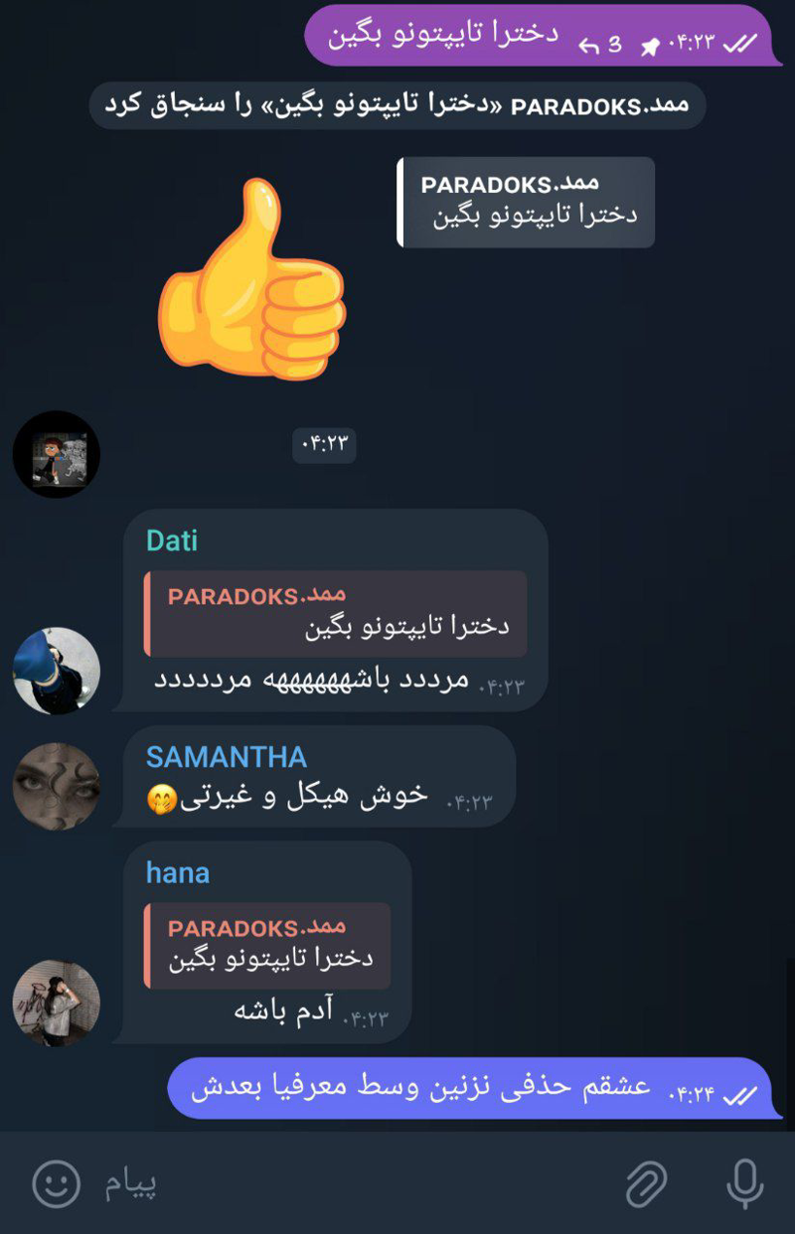The width and height of the screenshot is (795, 1234).
Task: Tap the PARADOKS pinned-message service notice
Action: pyautogui.click(x=397, y=105)
